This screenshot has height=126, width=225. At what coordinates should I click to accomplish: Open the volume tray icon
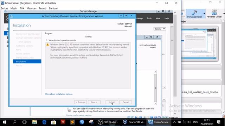[x=189, y=122]
